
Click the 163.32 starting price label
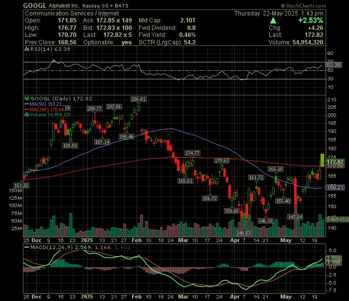21,185
